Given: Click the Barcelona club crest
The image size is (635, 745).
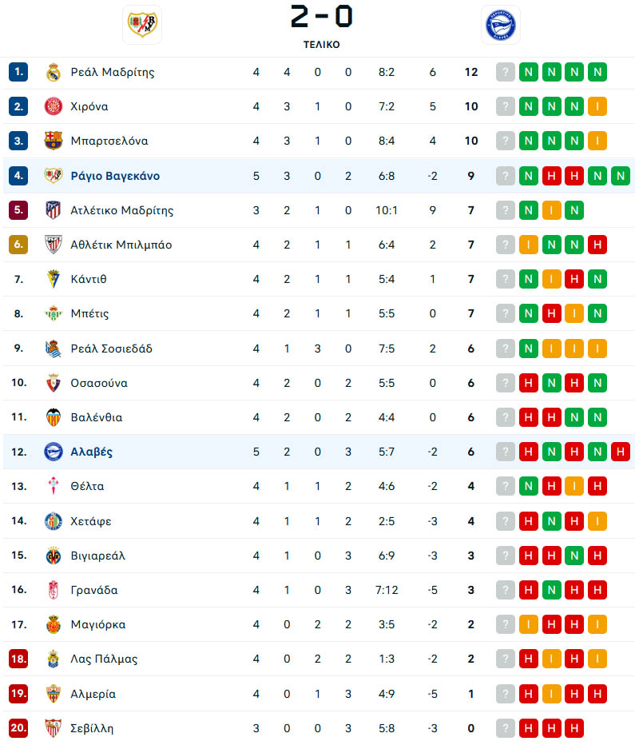Looking at the screenshot, I should point(54,141).
